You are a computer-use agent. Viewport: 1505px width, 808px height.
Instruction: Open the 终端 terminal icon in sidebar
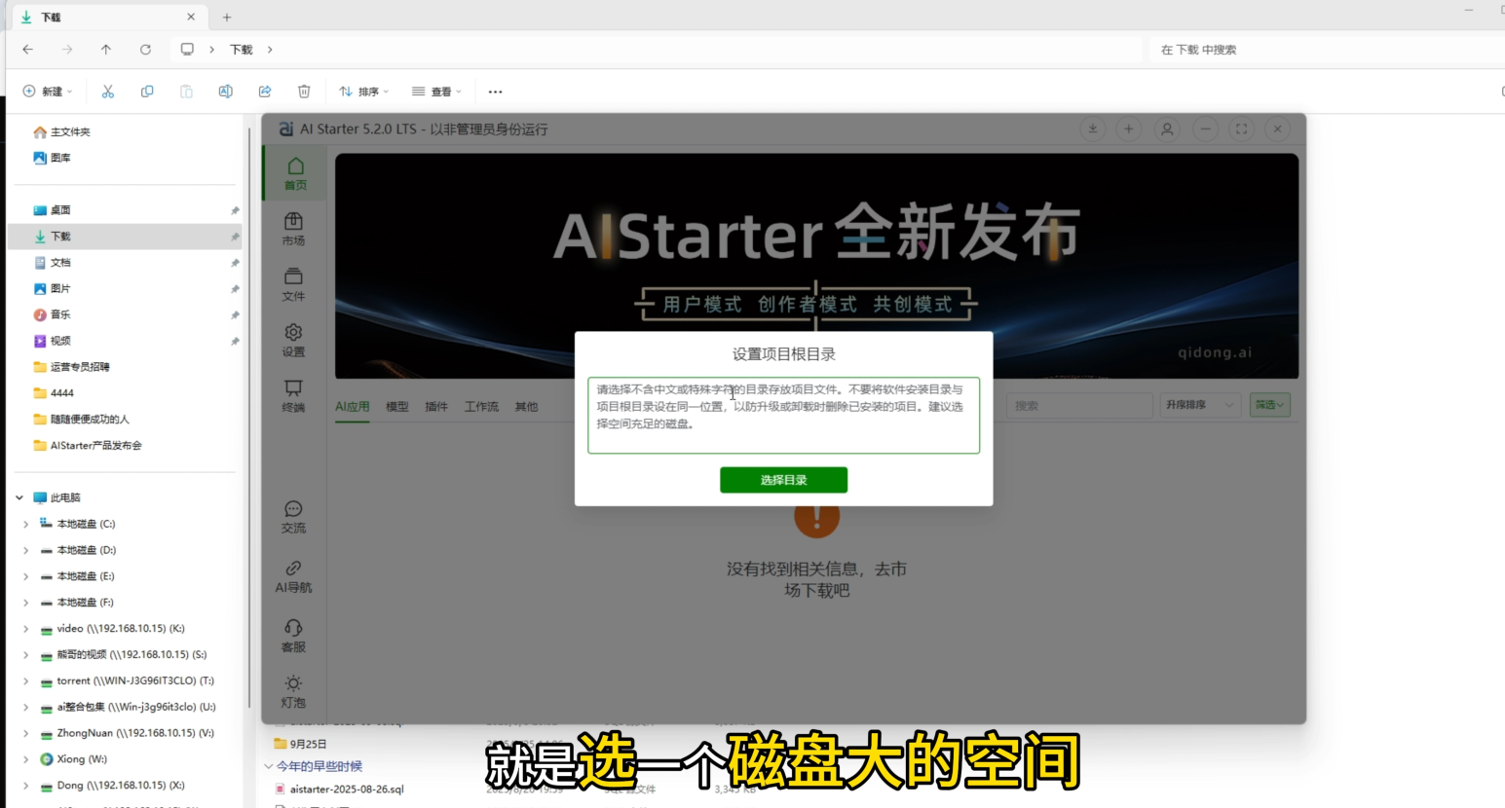293,395
